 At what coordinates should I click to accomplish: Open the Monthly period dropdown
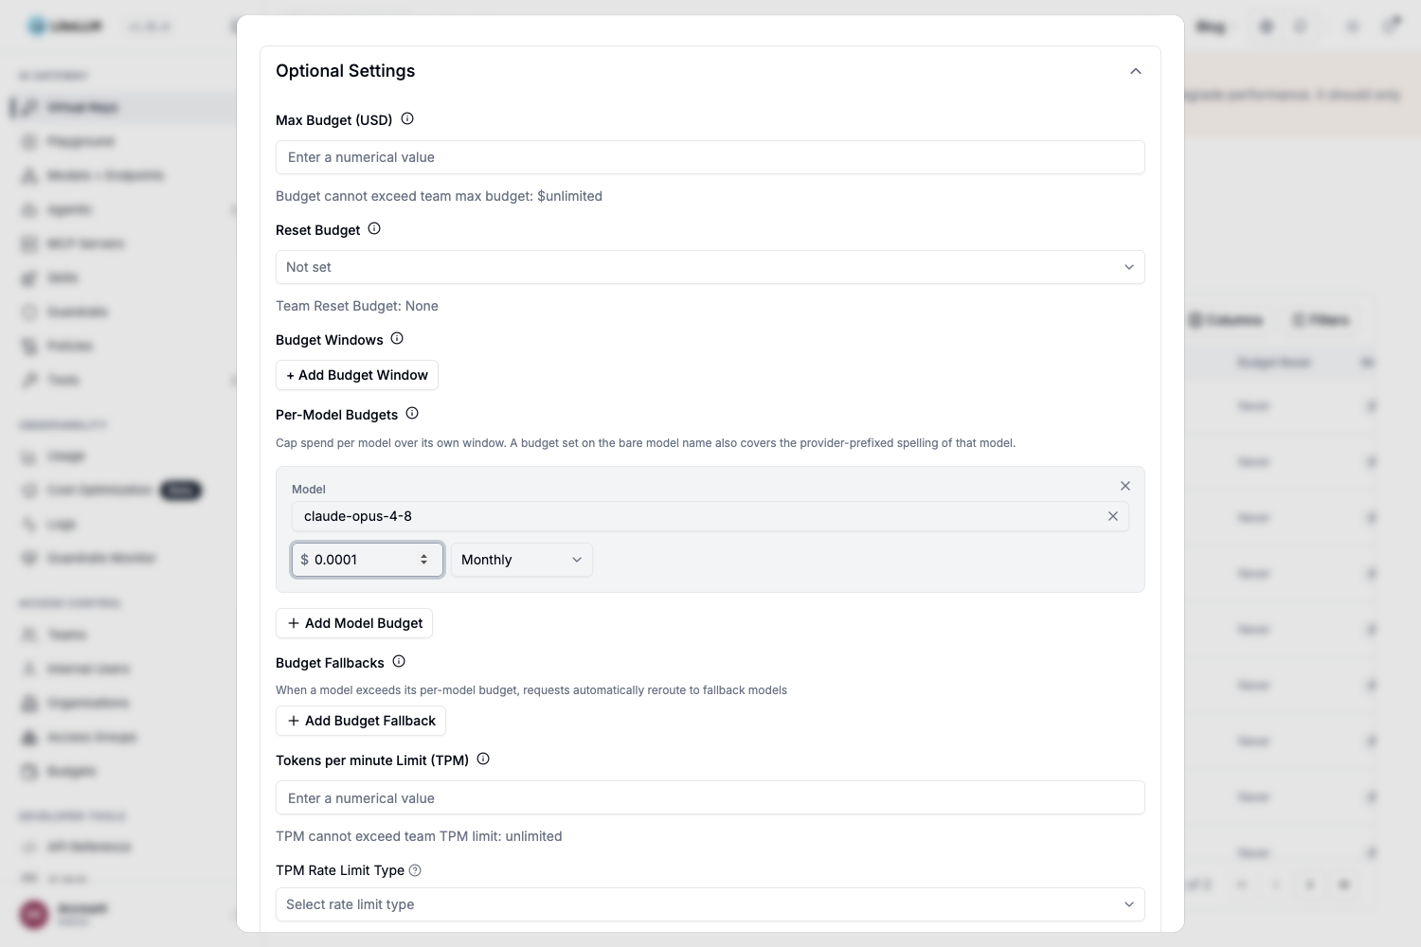(x=522, y=560)
